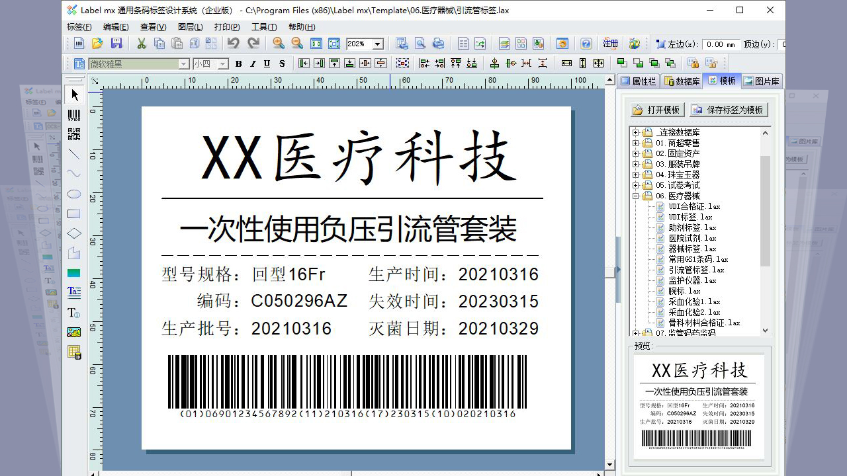Screen dimensions: 847x476
Task: Collapse the 06.医疗器械 folder
Action: pyautogui.click(x=635, y=196)
